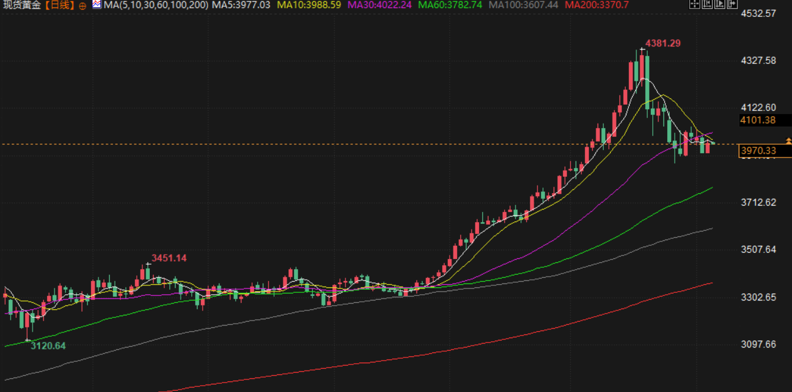
Task: Select the red MA200:3370.7 legend label
Action: click(596, 5)
